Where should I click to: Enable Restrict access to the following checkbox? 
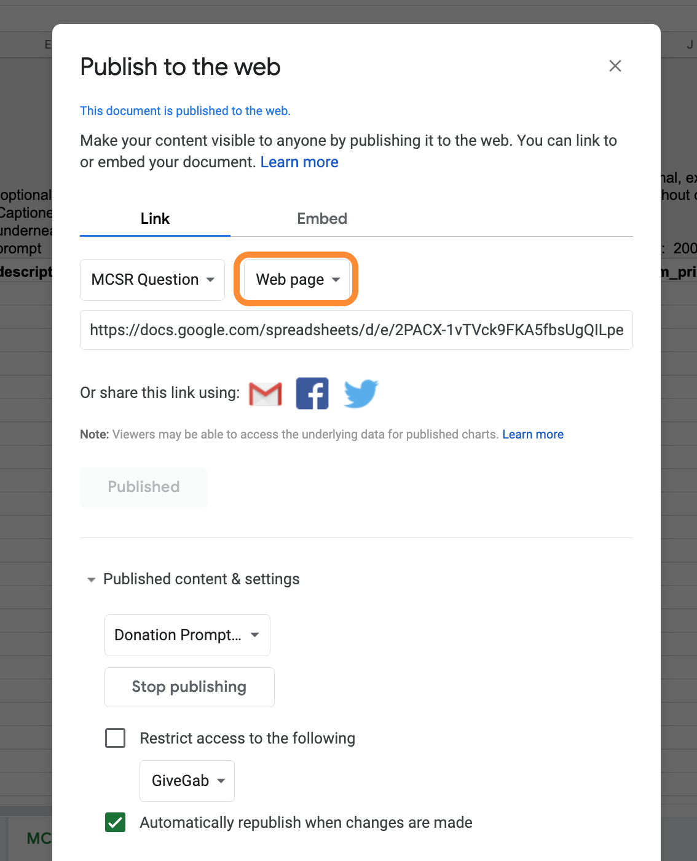click(116, 738)
